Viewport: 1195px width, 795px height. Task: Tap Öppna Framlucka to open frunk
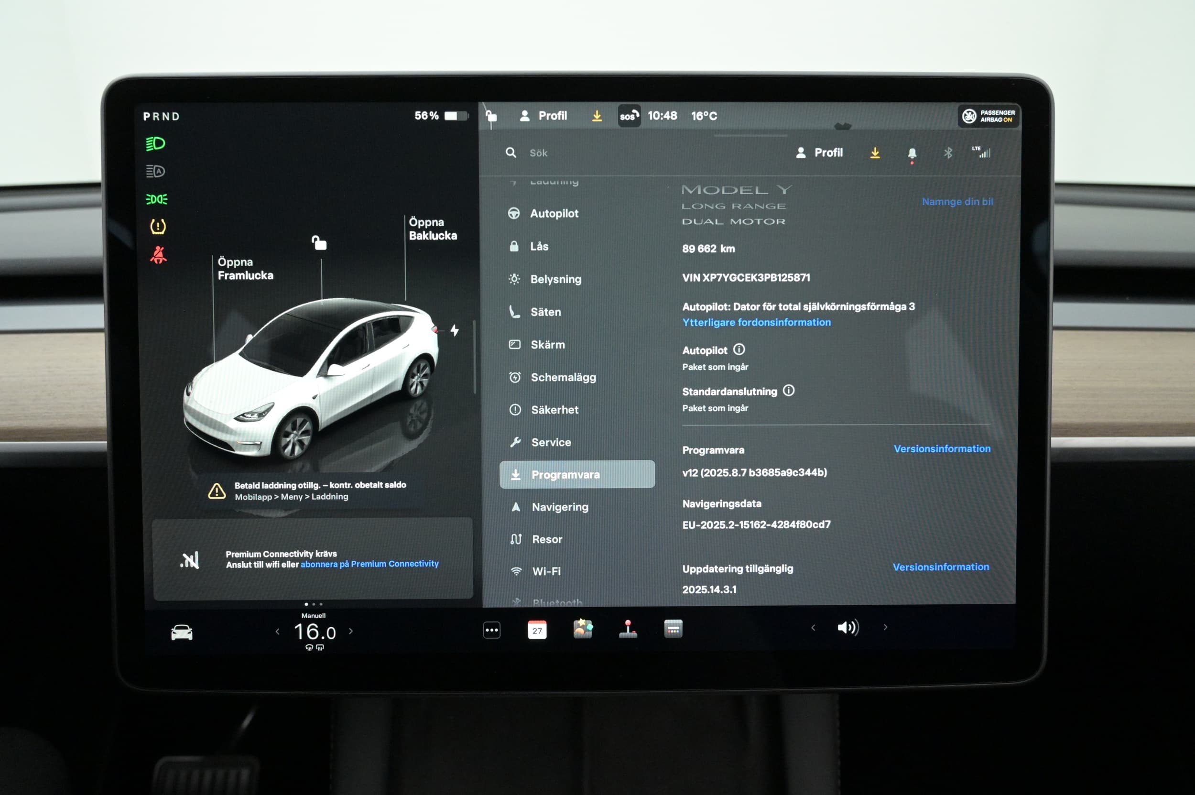pos(245,269)
